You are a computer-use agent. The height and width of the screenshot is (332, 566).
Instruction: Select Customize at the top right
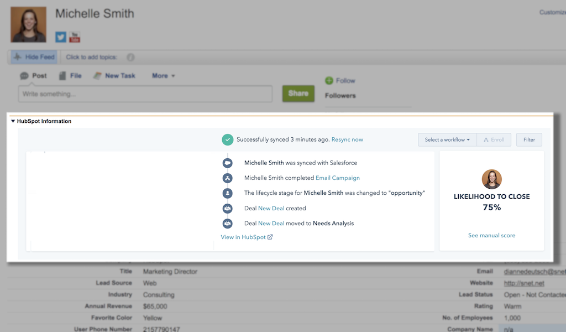pos(552,12)
